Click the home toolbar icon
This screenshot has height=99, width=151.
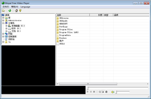click(x=16, y=11)
